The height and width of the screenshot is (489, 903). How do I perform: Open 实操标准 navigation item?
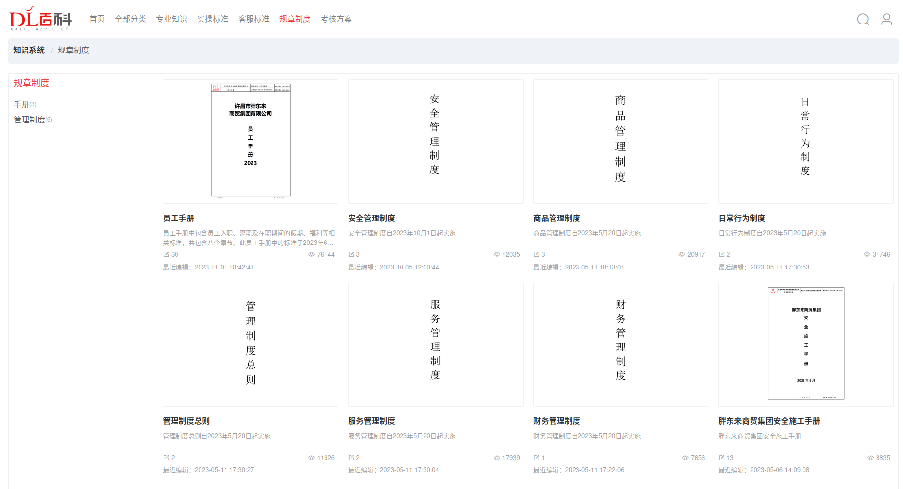pos(213,19)
